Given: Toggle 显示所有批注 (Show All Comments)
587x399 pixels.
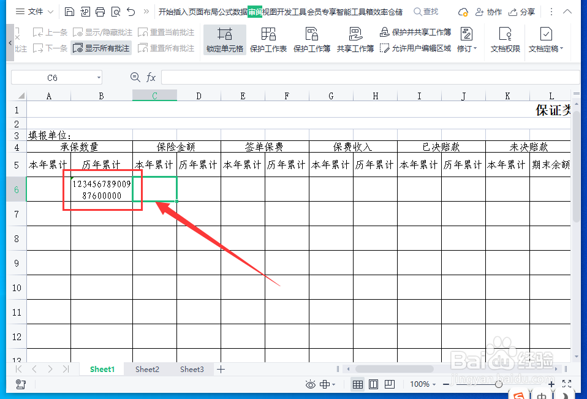Looking at the screenshot, I should [x=102, y=48].
